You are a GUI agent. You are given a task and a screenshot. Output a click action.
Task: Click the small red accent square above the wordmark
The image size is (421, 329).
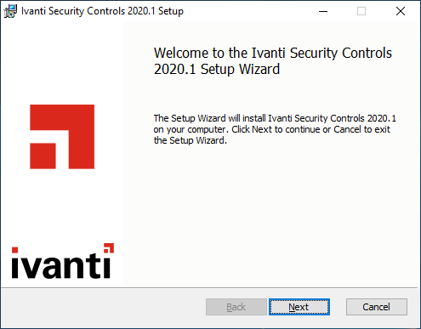pos(109,247)
